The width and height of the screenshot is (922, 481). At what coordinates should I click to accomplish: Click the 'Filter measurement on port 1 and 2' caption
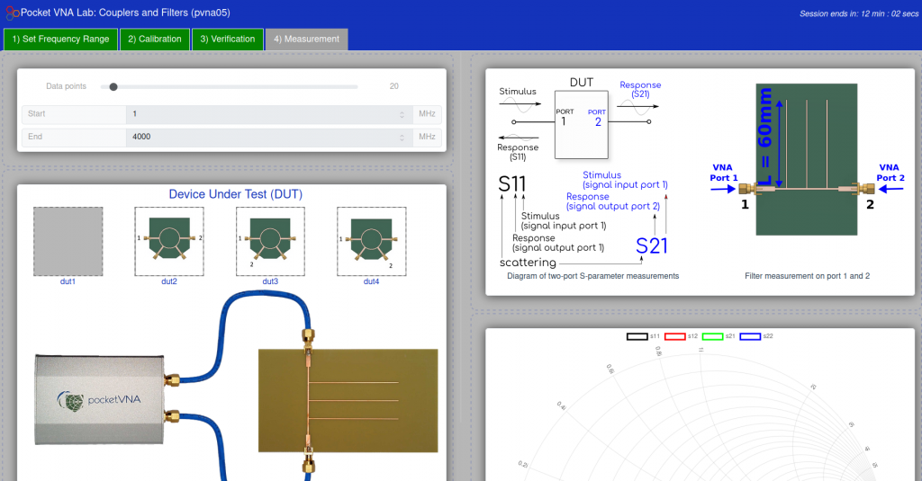(x=807, y=276)
